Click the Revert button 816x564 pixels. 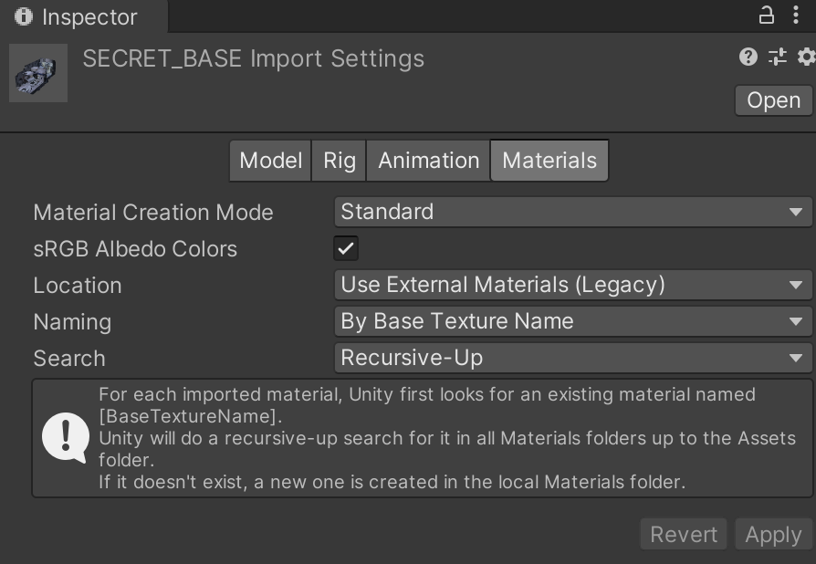click(684, 535)
